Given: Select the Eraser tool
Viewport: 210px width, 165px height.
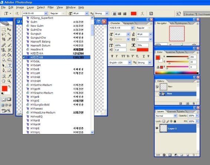Looking at the screenshot, I should point(3,55).
